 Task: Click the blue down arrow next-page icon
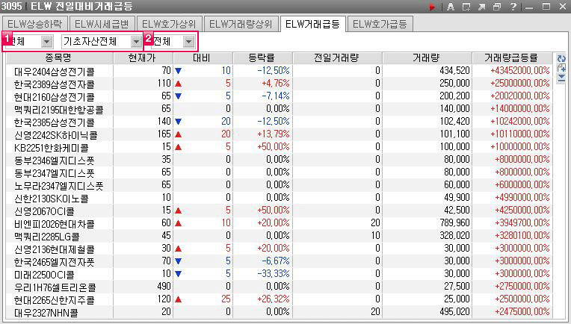[x=561, y=77]
